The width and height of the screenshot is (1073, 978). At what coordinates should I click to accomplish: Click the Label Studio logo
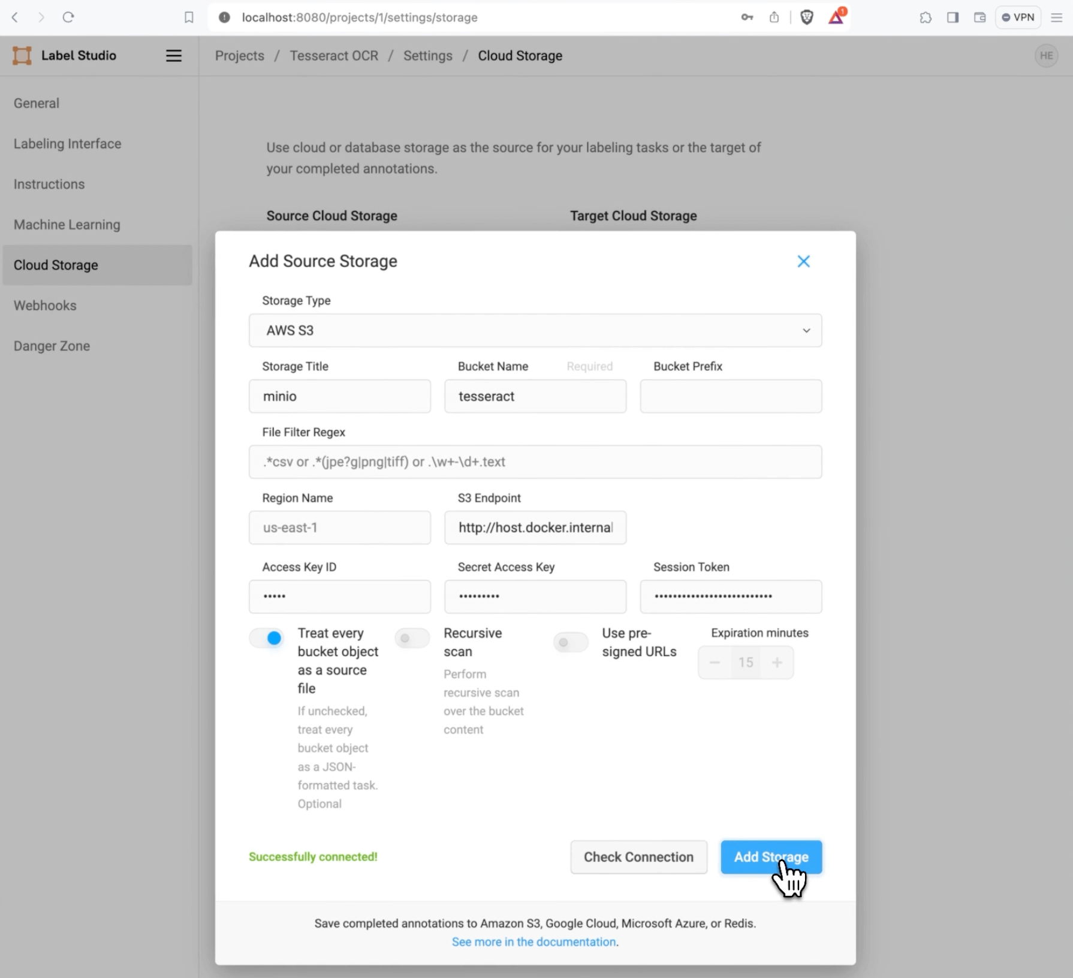[64, 56]
